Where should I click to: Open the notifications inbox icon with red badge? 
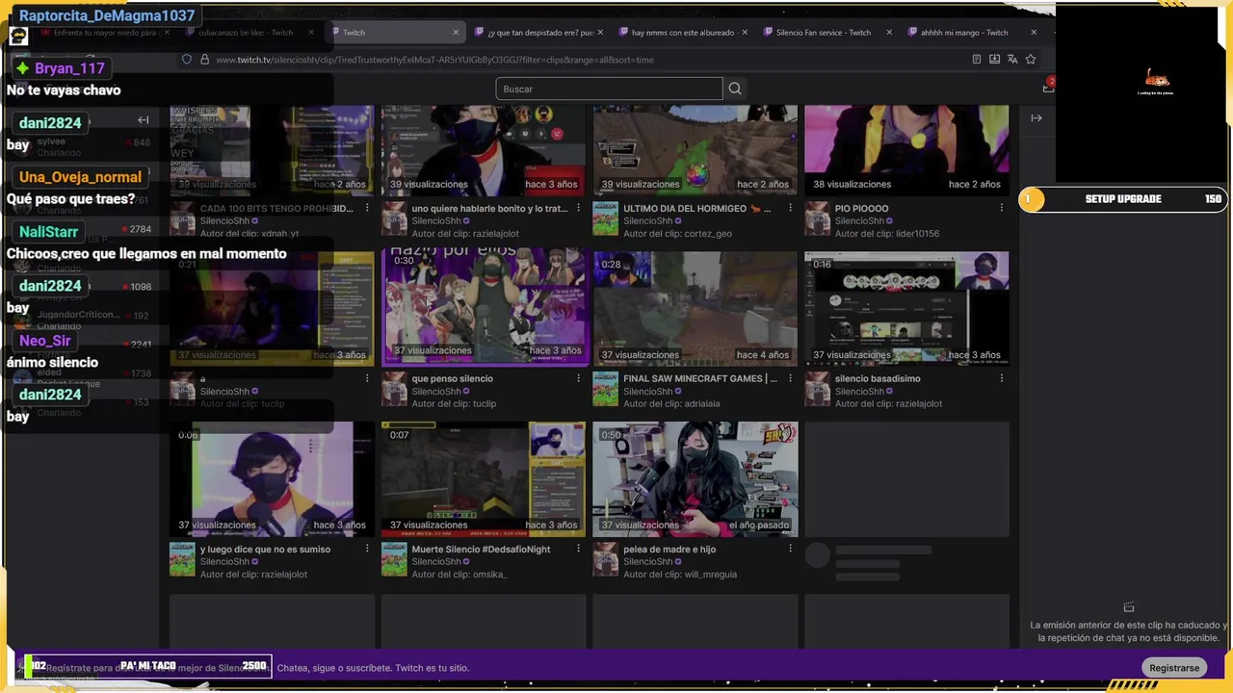coord(1048,88)
